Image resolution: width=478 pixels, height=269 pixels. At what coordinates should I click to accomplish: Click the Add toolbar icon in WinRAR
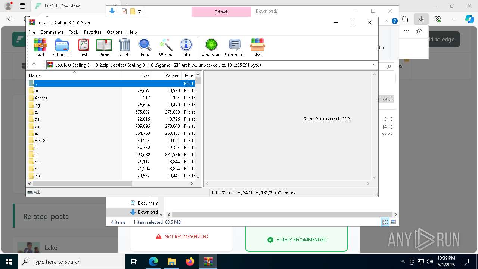40,47
